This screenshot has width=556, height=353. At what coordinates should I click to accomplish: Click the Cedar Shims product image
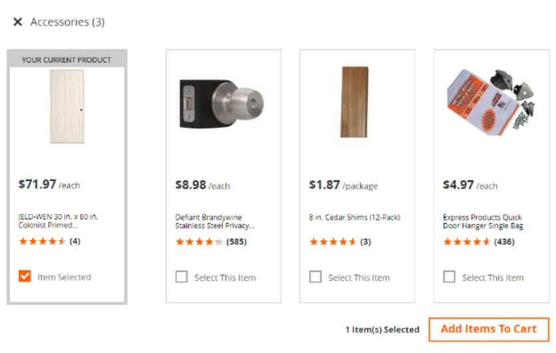(354, 102)
